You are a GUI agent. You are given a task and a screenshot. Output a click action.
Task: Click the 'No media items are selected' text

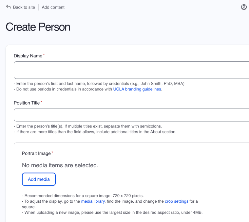point(60,165)
